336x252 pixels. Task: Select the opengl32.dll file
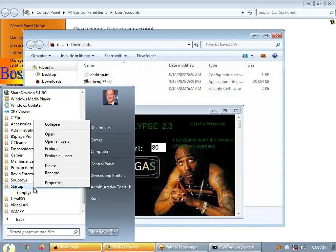tap(101, 82)
